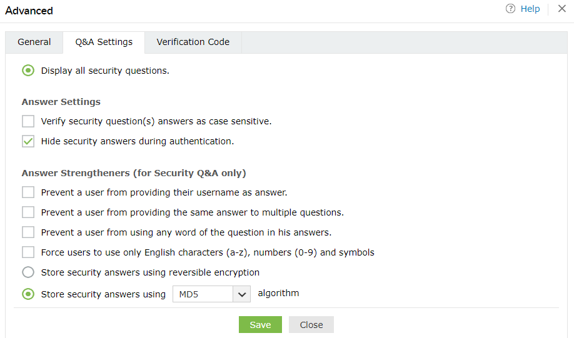
Task: Expand the MD5 algorithm dropdown arrow
Action: point(242,294)
